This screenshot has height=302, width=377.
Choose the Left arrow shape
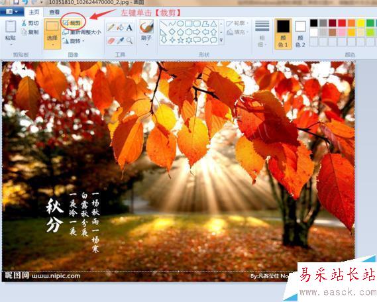click(x=205, y=32)
